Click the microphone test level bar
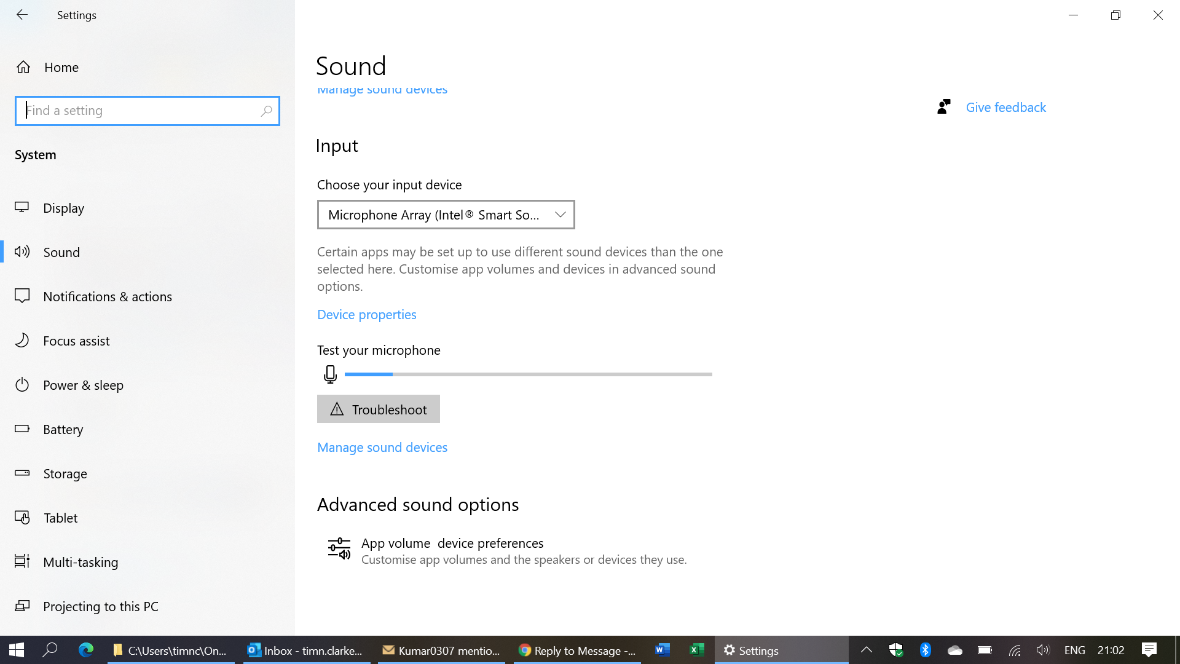The height and width of the screenshot is (664, 1180). pos(529,374)
